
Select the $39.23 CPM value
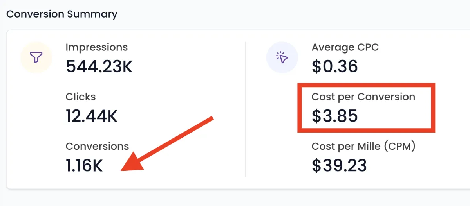click(x=339, y=166)
